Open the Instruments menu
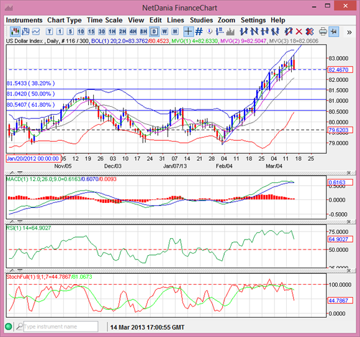Screen dimensions: 360x337 pyautogui.click(x=24, y=20)
